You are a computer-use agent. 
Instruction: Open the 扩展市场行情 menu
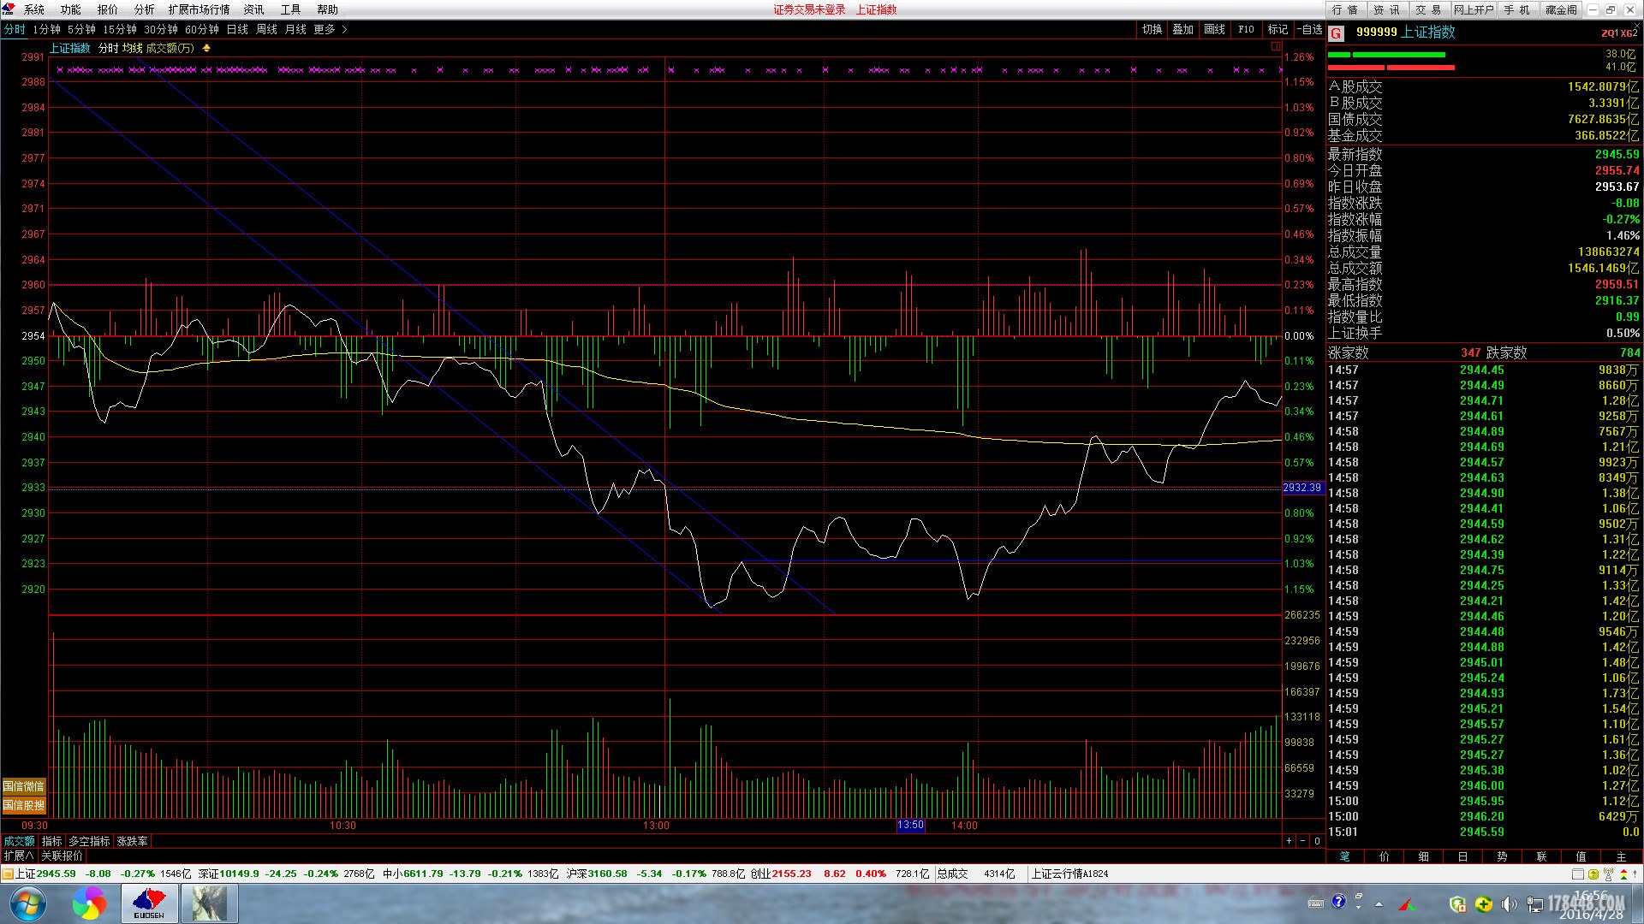coord(200,9)
